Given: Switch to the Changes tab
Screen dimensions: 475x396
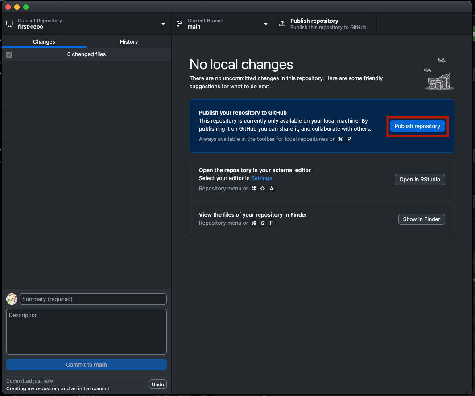Looking at the screenshot, I should (44, 41).
